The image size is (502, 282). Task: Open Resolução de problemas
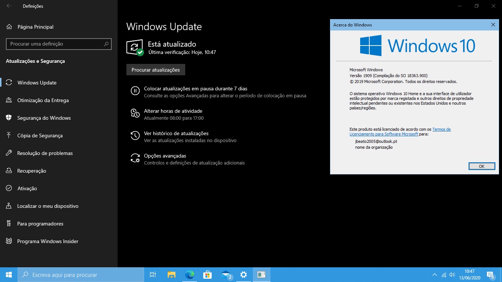pyautogui.click(x=59, y=153)
